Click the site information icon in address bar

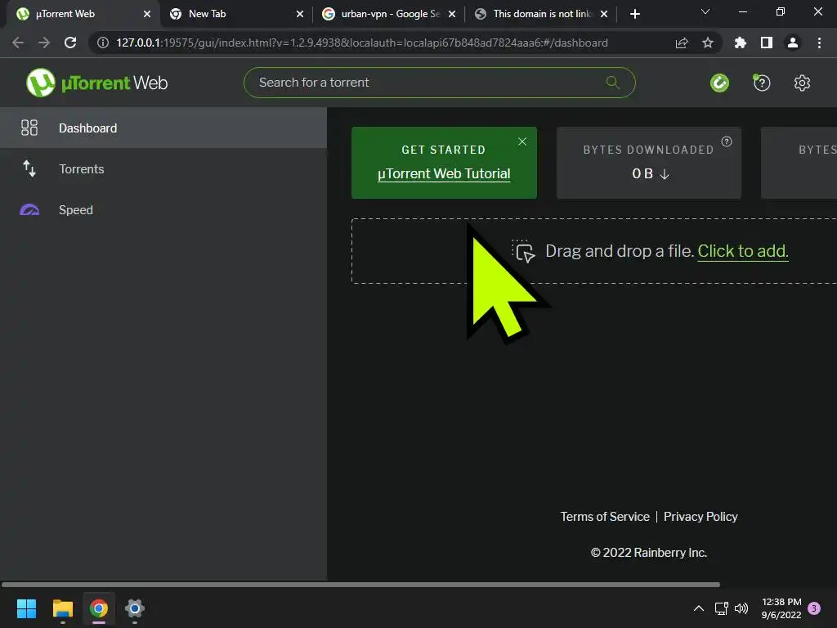click(x=103, y=43)
